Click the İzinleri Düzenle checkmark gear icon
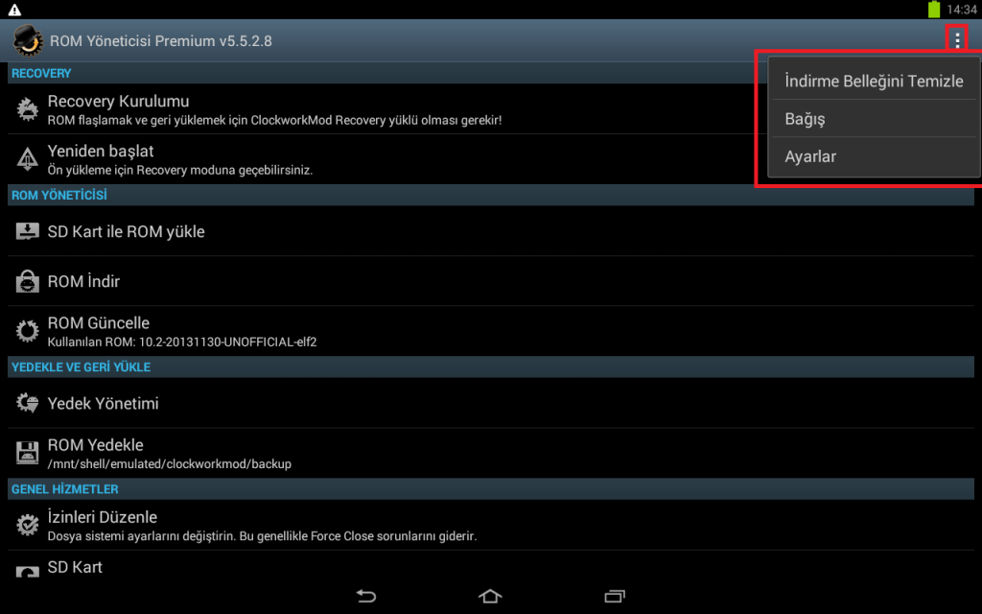Image resolution: width=982 pixels, height=614 pixels. [x=27, y=525]
